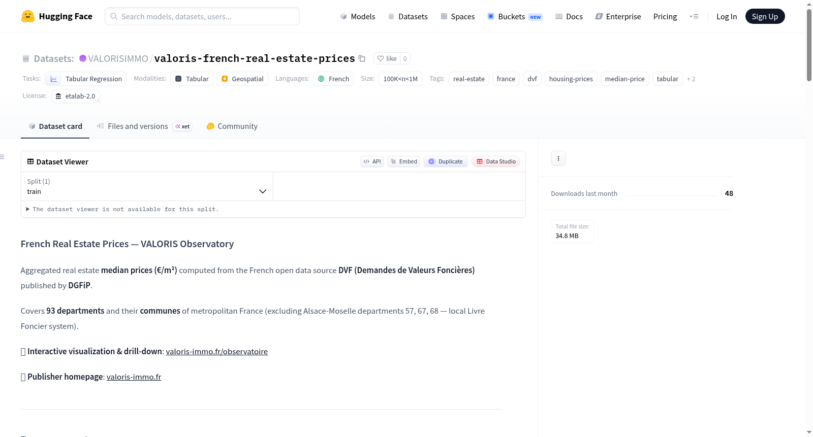Show the +2 additional tags

click(691, 79)
